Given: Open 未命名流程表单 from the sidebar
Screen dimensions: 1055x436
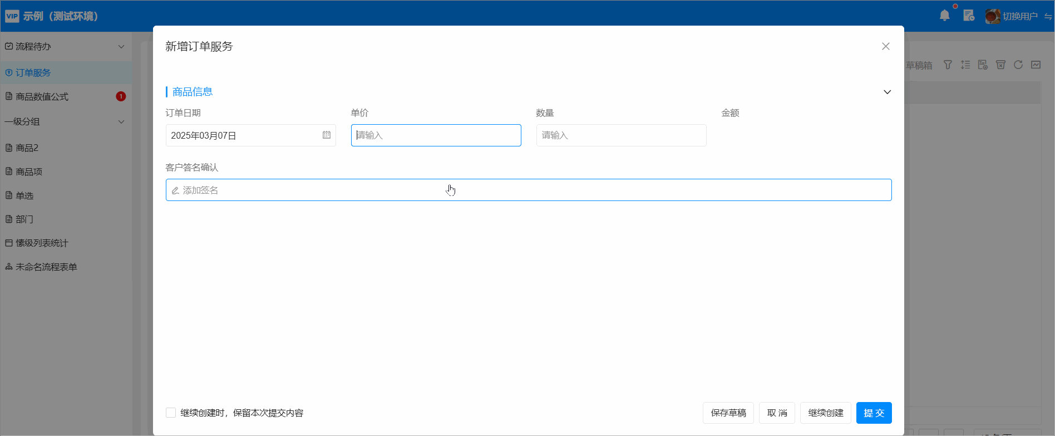Looking at the screenshot, I should coord(46,267).
